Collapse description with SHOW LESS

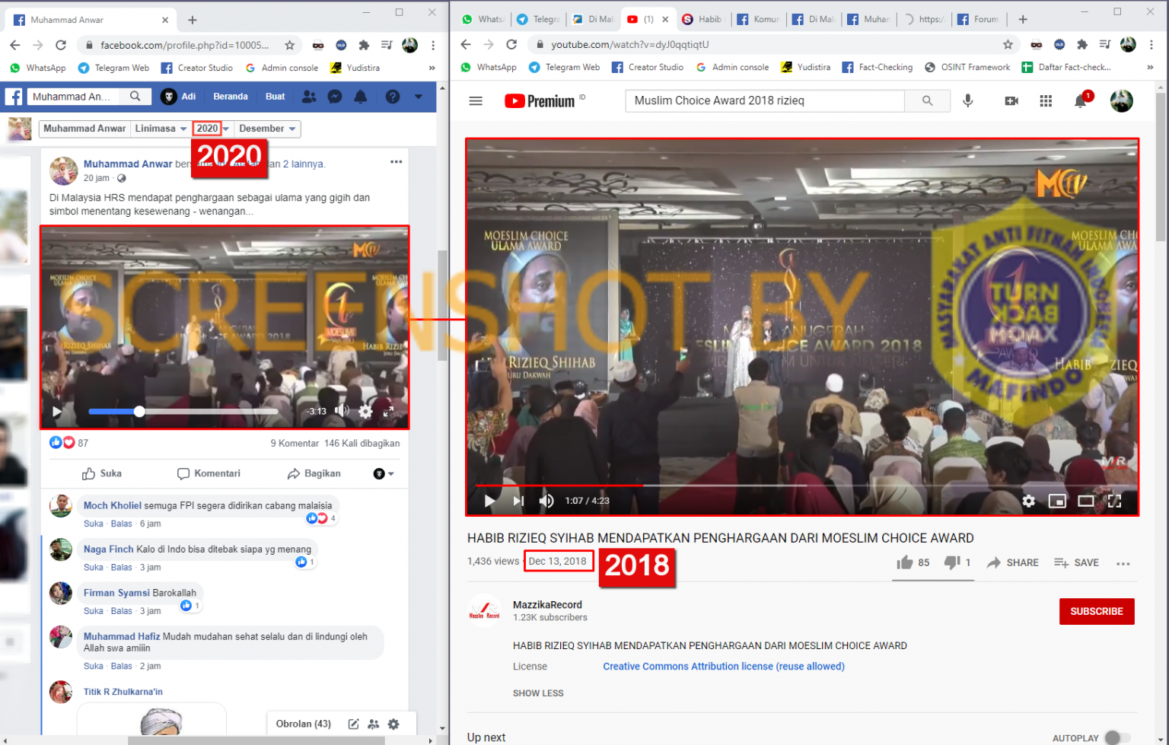(x=538, y=693)
